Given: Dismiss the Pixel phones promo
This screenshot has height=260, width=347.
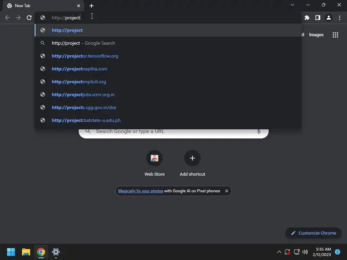Looking at the screenshot, I should pos(227,191).
